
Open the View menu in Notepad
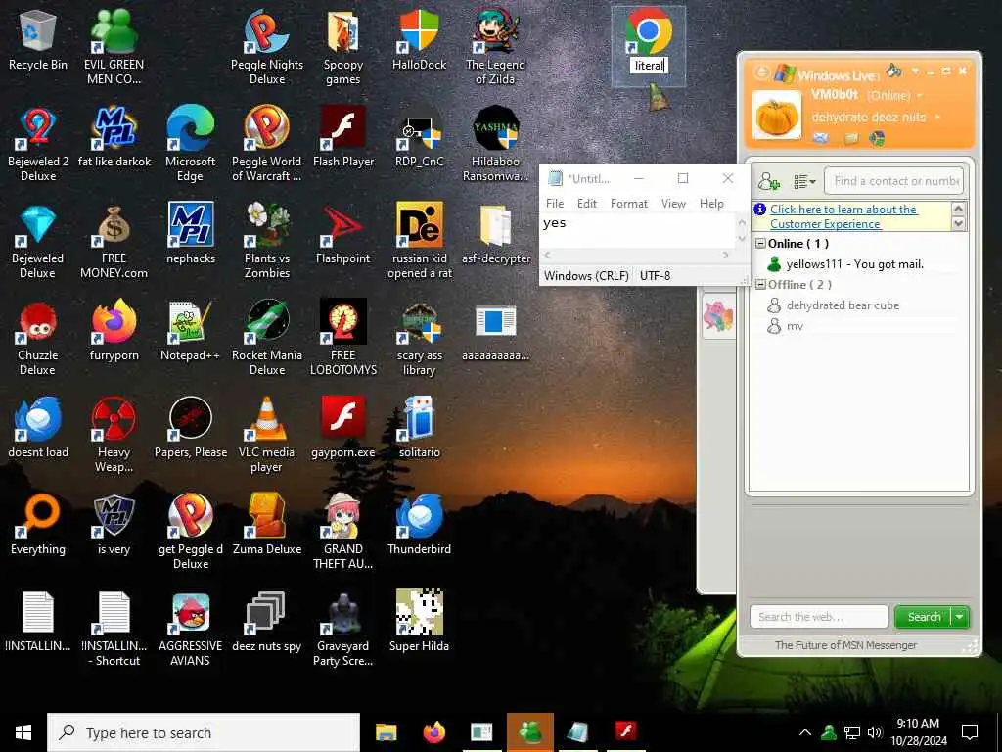pos(673,204)
